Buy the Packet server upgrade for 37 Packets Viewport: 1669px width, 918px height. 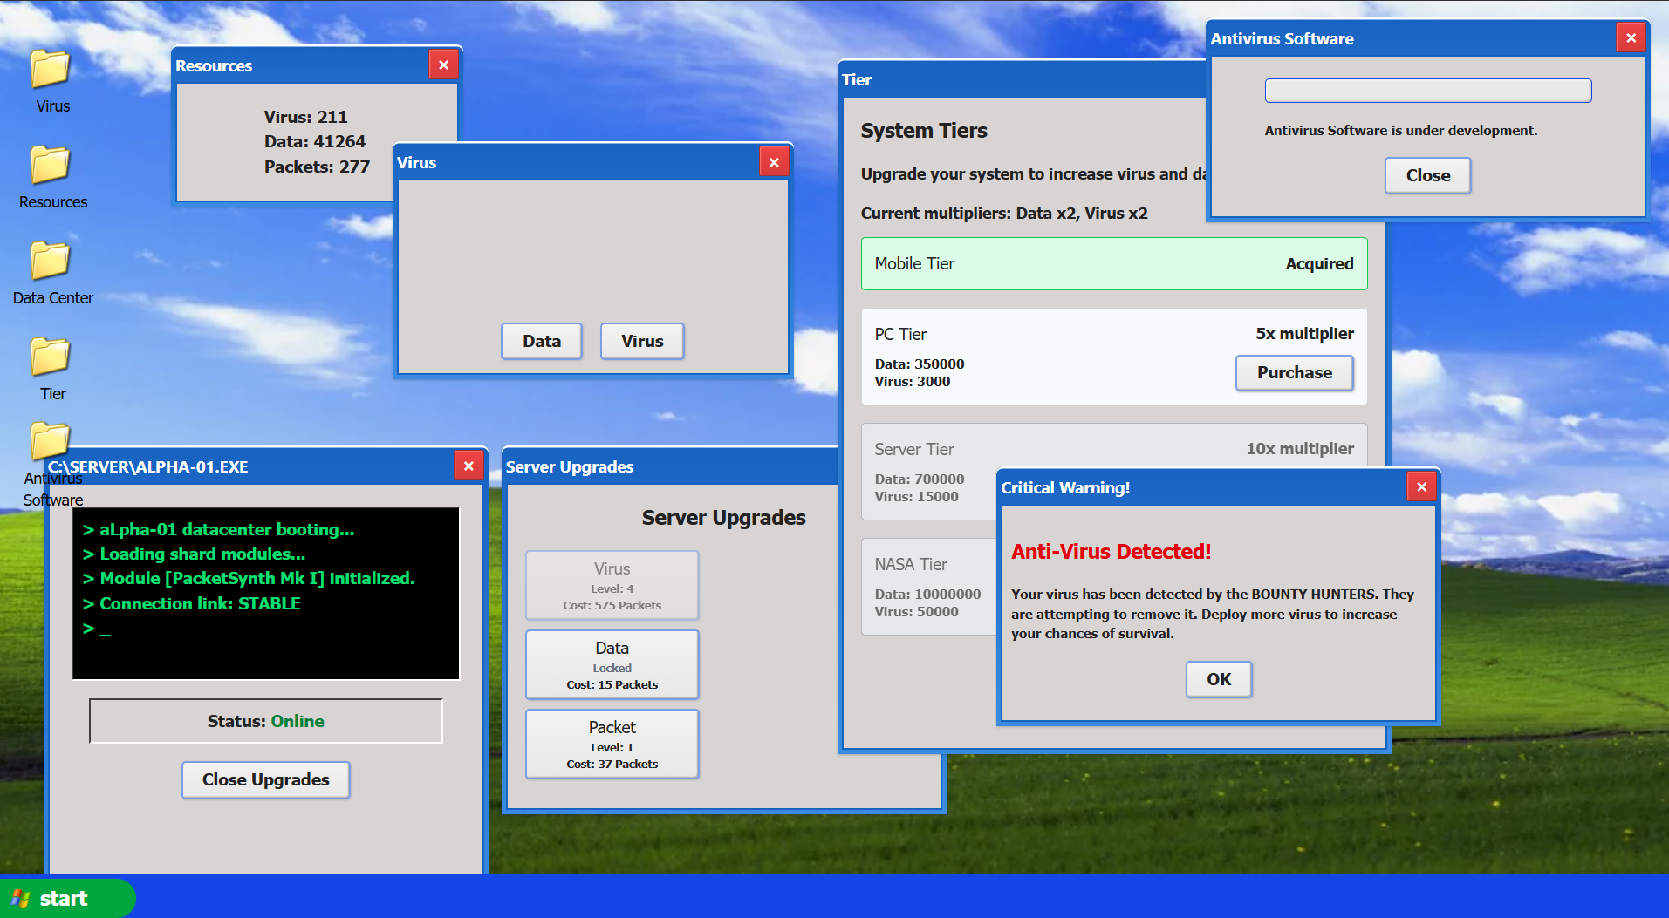(x=612, y=744)
